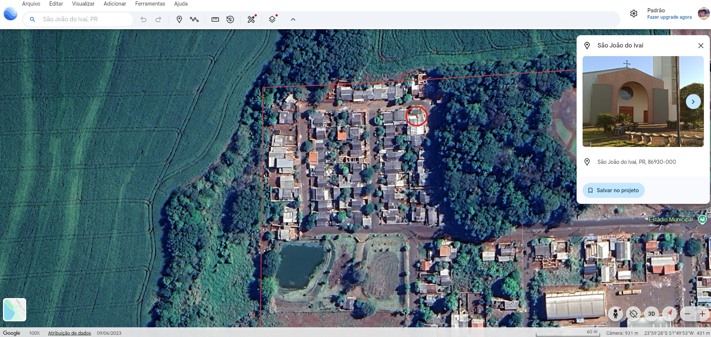Zoom in with the plus button
This screenshot has height=337, width=711.
click(x=702, y=314)
